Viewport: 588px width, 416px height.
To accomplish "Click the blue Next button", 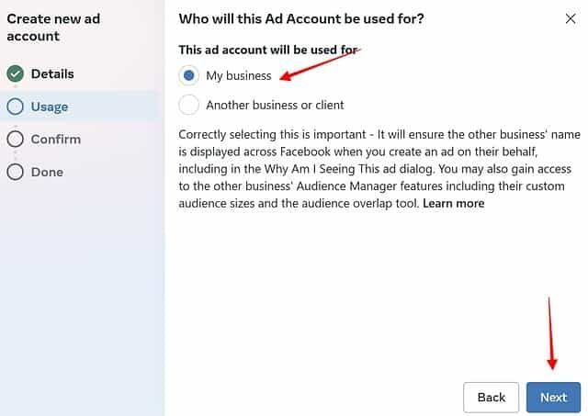I will 553,398.
